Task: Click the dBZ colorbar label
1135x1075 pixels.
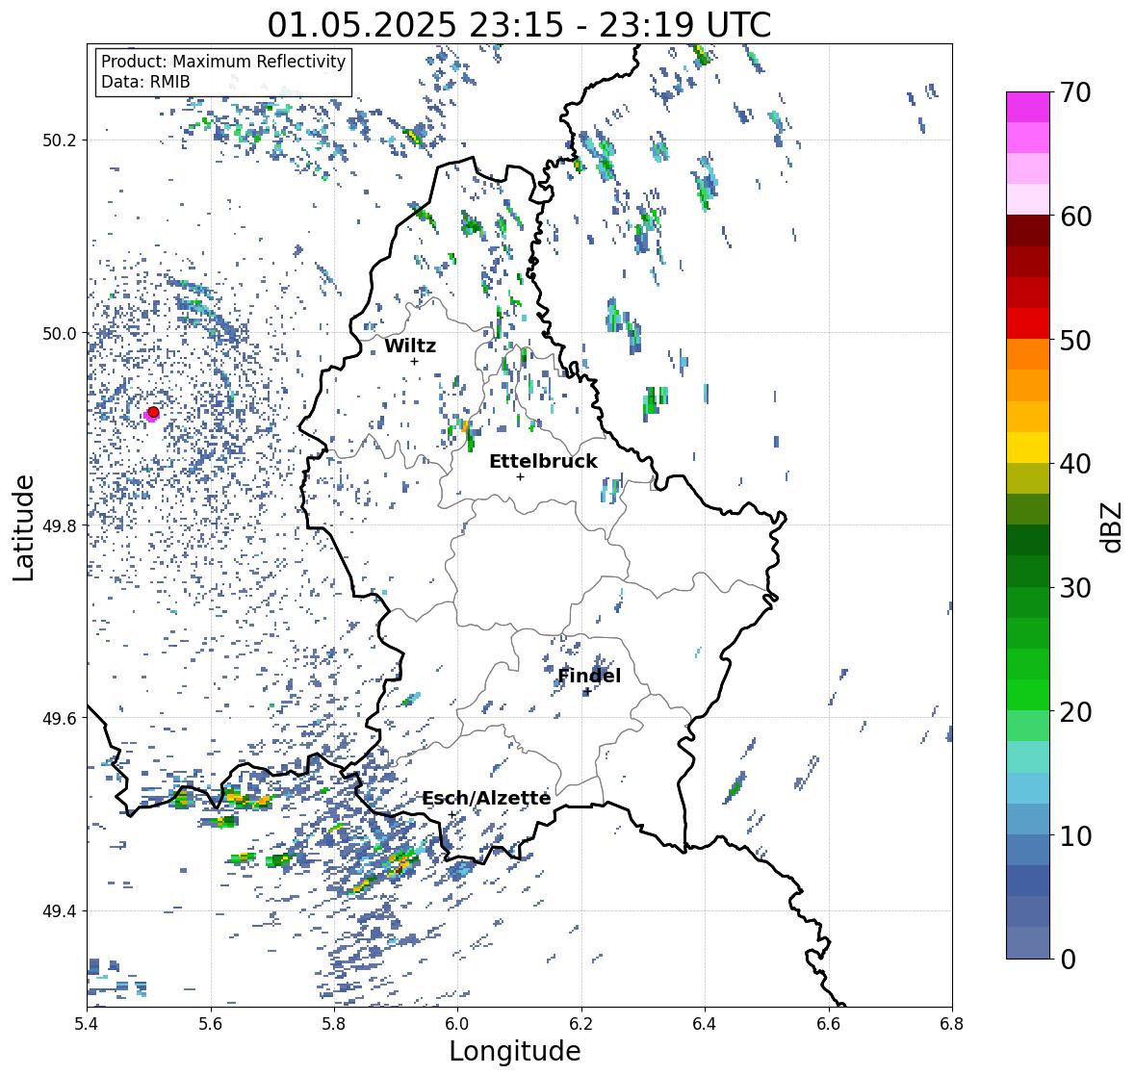Action: 1113,526
